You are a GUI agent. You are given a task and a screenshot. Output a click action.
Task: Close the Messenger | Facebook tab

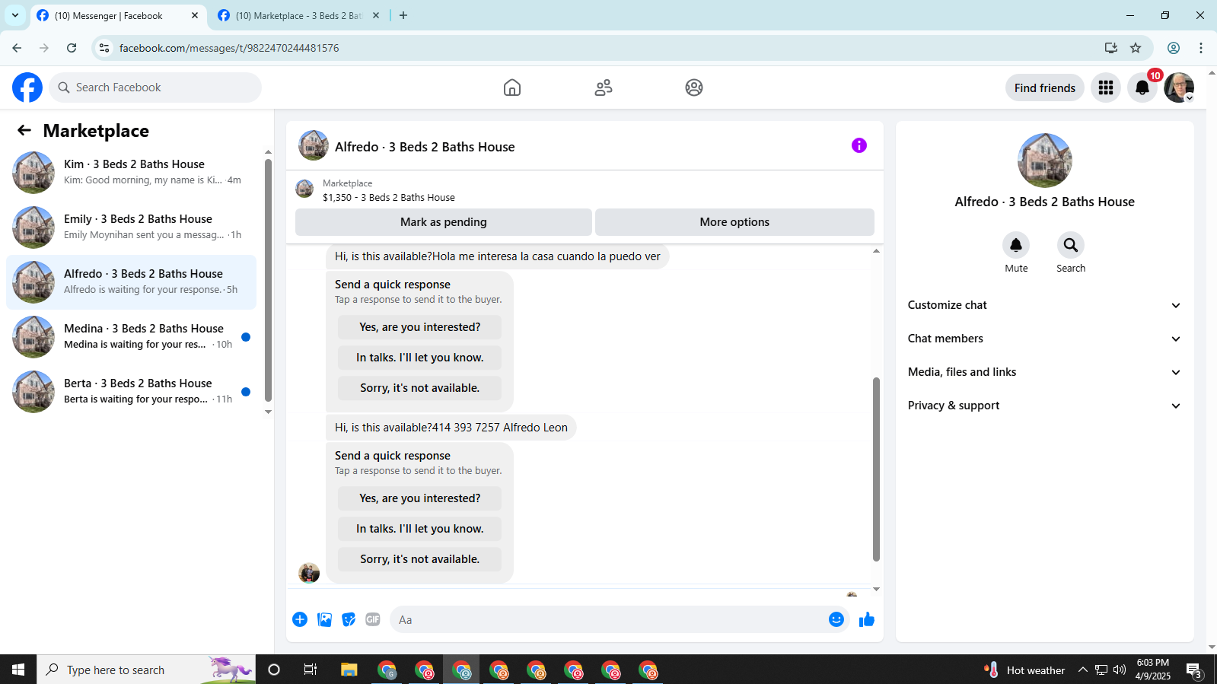coord(195,15)
